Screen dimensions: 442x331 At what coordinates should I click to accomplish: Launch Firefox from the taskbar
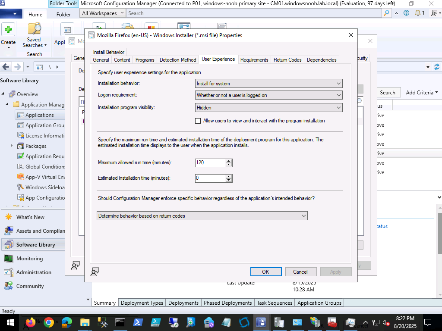tap(31, 322)
